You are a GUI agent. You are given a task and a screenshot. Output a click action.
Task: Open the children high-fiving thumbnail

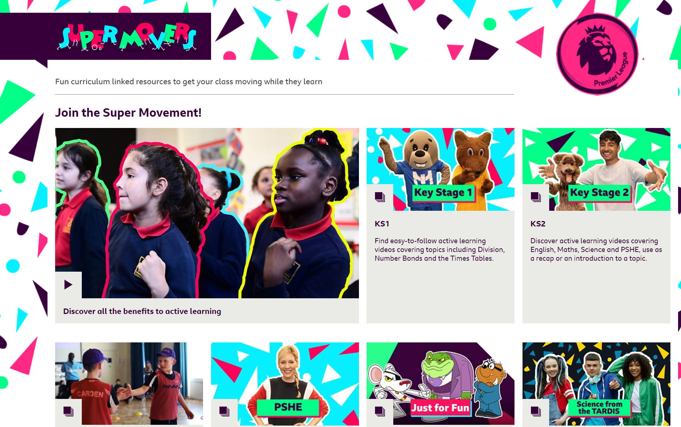point(129,384)
